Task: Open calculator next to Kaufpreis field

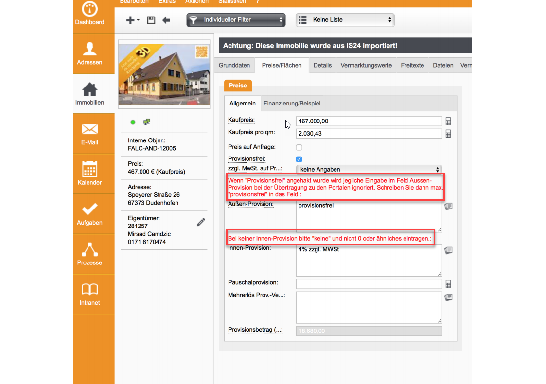Action: pos(448,121)
